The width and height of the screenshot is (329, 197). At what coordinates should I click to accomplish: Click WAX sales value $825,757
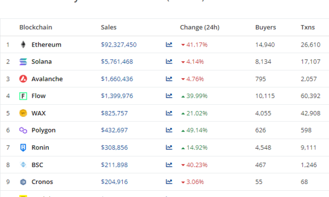coord(114,113)
